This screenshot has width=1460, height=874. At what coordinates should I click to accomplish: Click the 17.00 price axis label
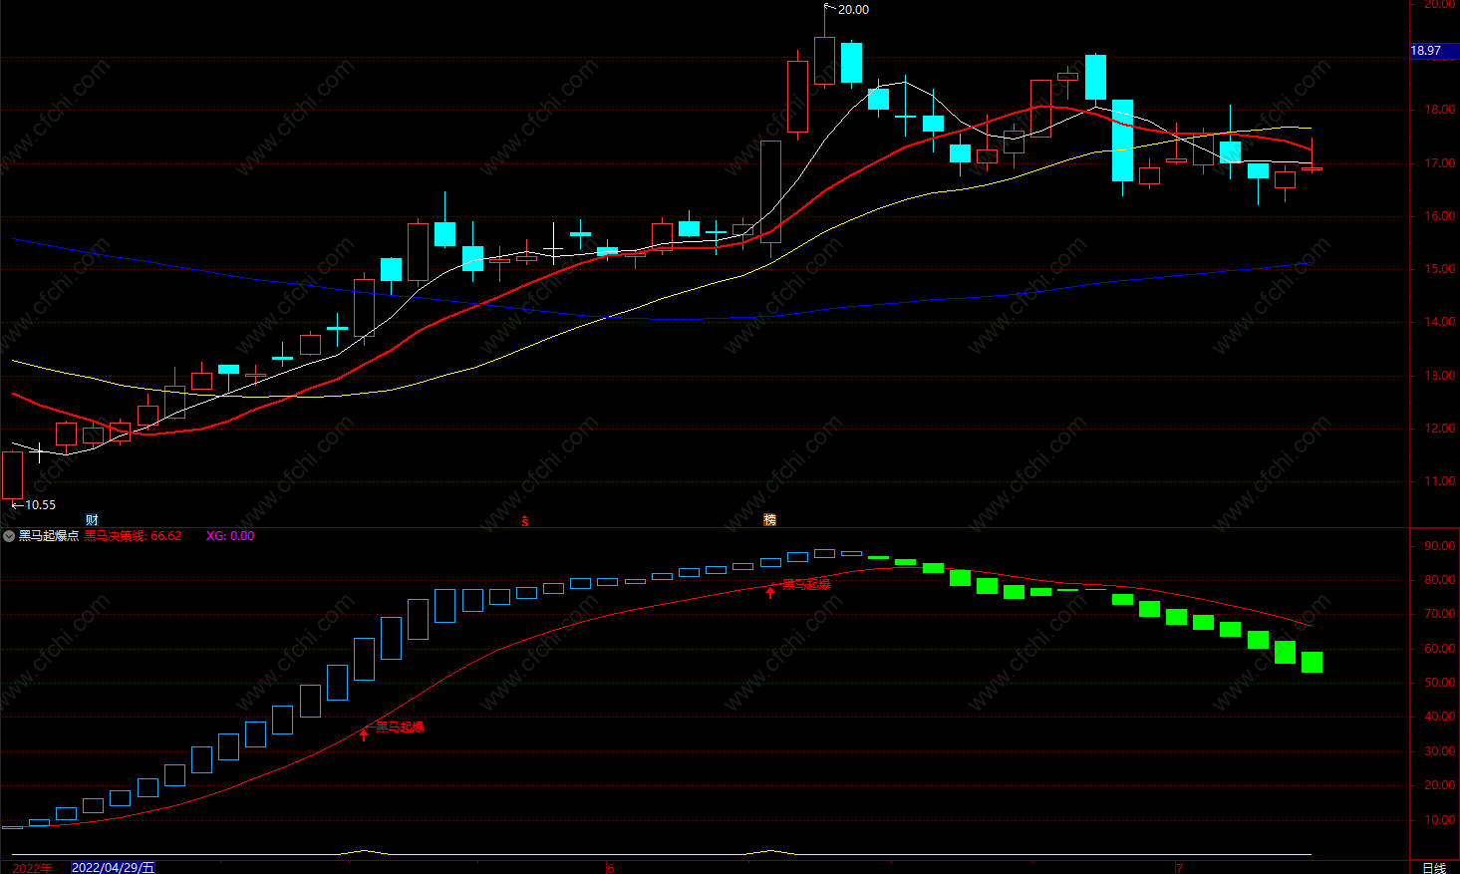pyautogui.click(x=1439, y=163)
